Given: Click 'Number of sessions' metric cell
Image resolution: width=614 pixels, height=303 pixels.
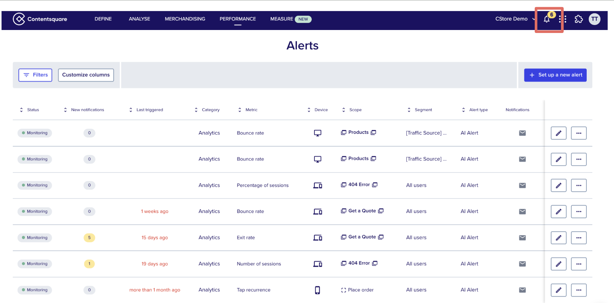Looking at the screenshot, I should pyautogui.click(x=259, y=264).
